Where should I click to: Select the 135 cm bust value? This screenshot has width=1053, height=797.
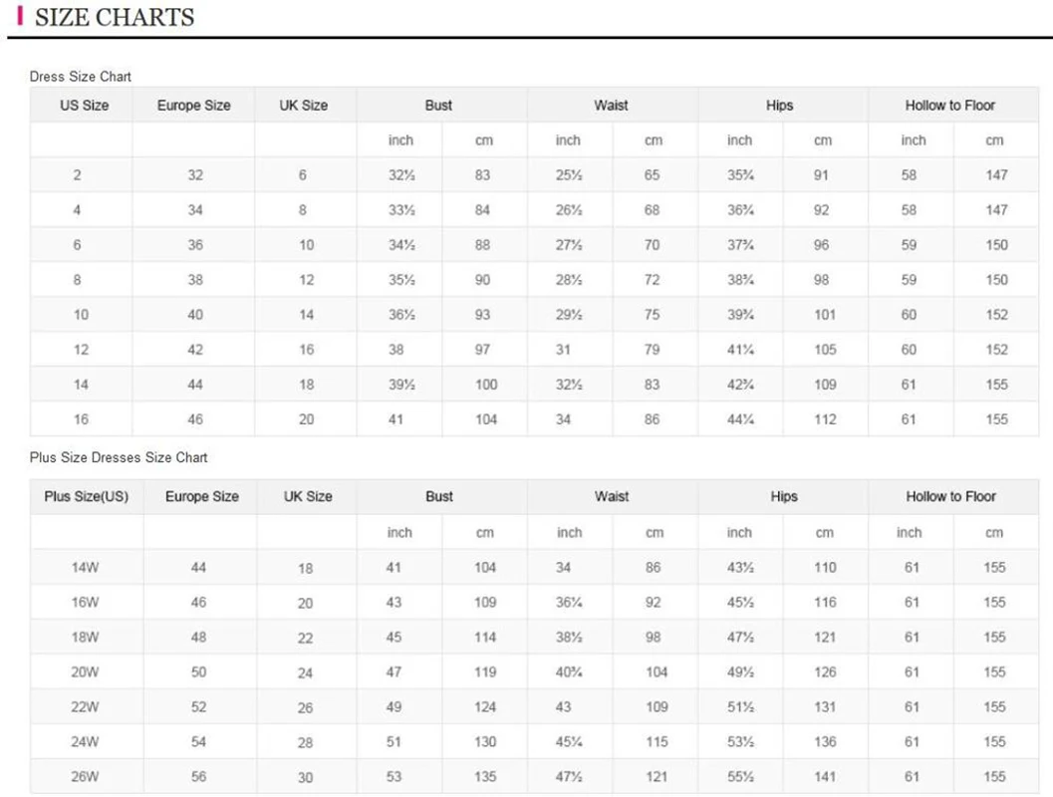pos(485,777)
